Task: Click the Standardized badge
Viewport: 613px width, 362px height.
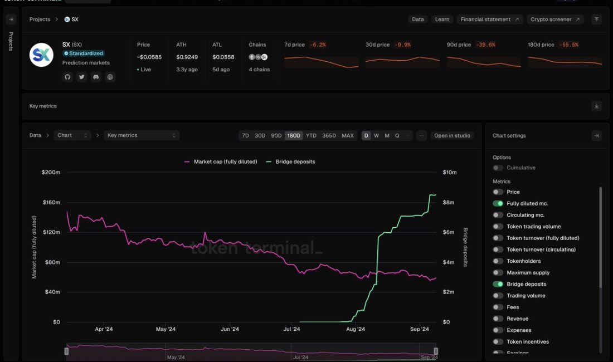Action: pyautogui.click(x=83, y=53)
